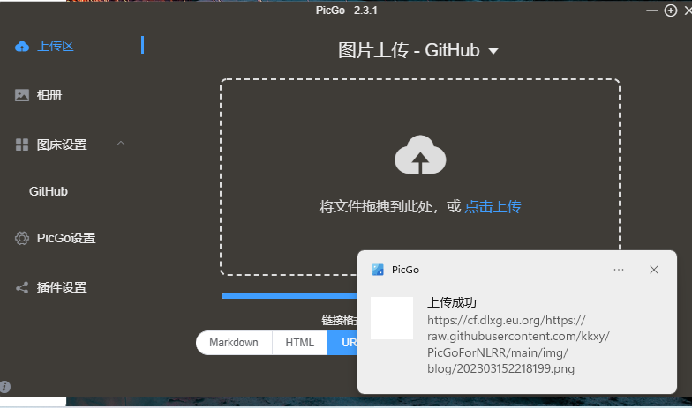This screenshot has width=692, height=408.
Task: Collapse the 图床设置 submenu chevron
Action: click(x=121, y=144)
